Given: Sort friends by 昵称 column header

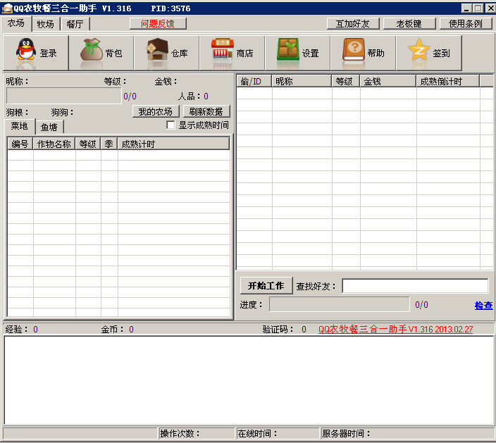Looking at the screenshot, I should pyautogui.click(x=302, y=81).
